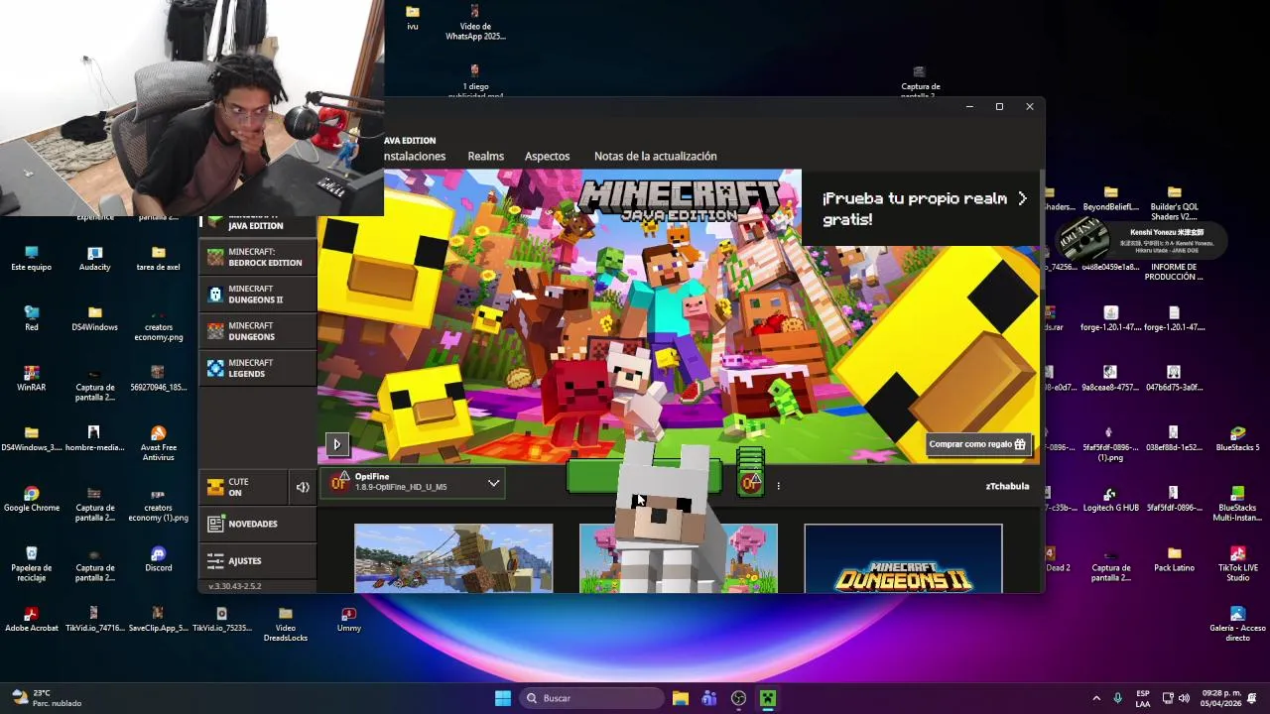Viewport: 1270px width, 714px height.
Task: Click the Minecraft Launcher taskbar icon
Action: click(767, 698)
